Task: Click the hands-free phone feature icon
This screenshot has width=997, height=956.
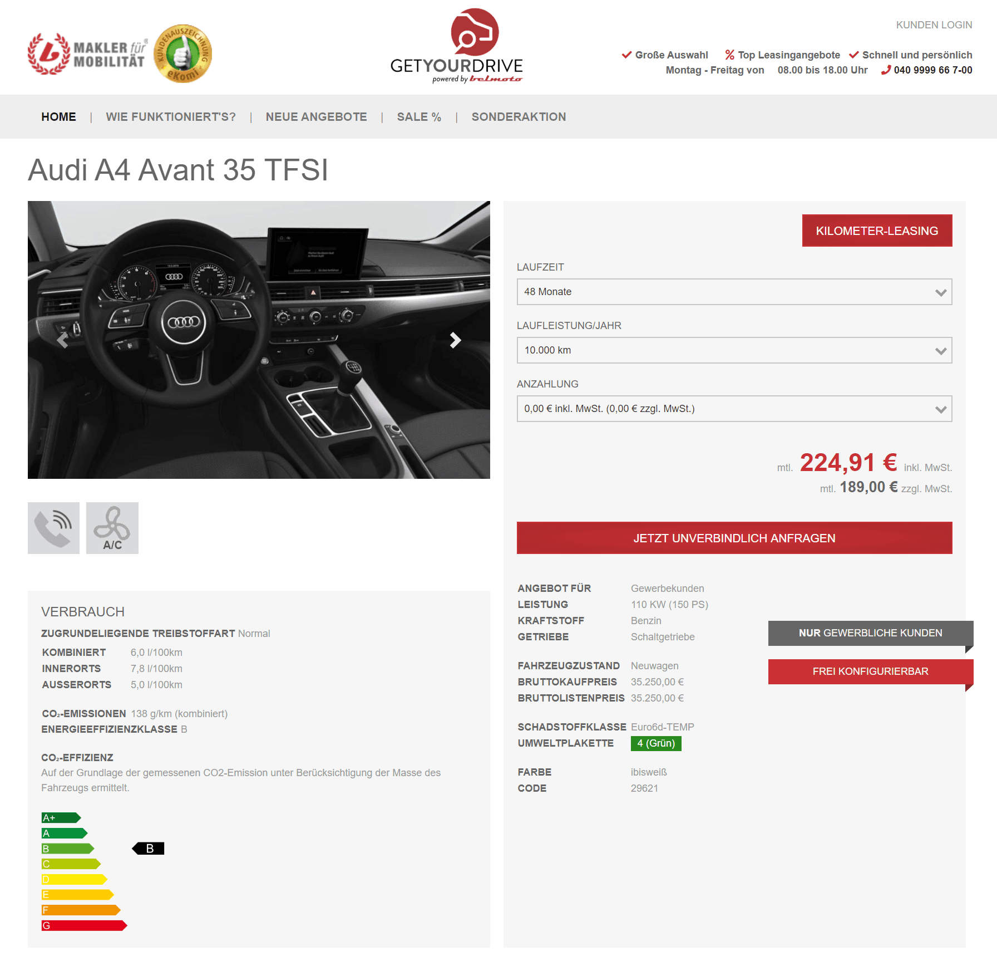Action: (53, 528)
